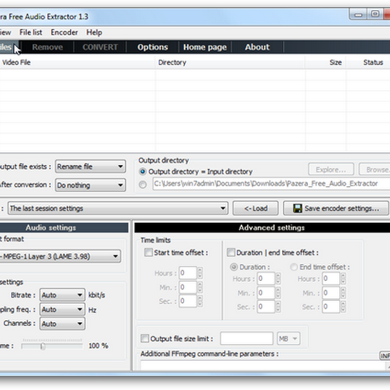390x390 pixels.
Task: Open the File list menu
Action: click(31, 32)
